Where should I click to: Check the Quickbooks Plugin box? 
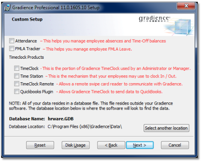pos(17,91)
